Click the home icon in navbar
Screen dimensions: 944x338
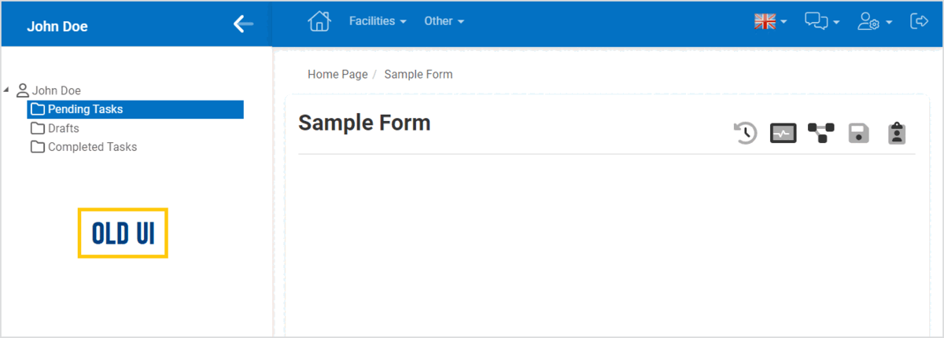[x=319, y=21]
